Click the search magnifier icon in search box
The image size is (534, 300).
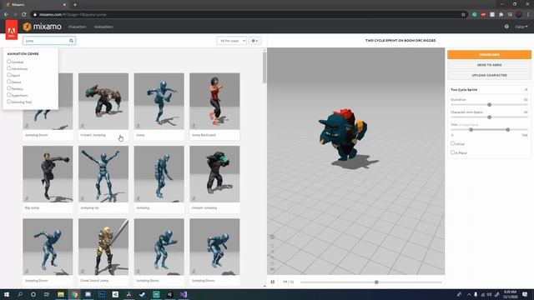71,41
